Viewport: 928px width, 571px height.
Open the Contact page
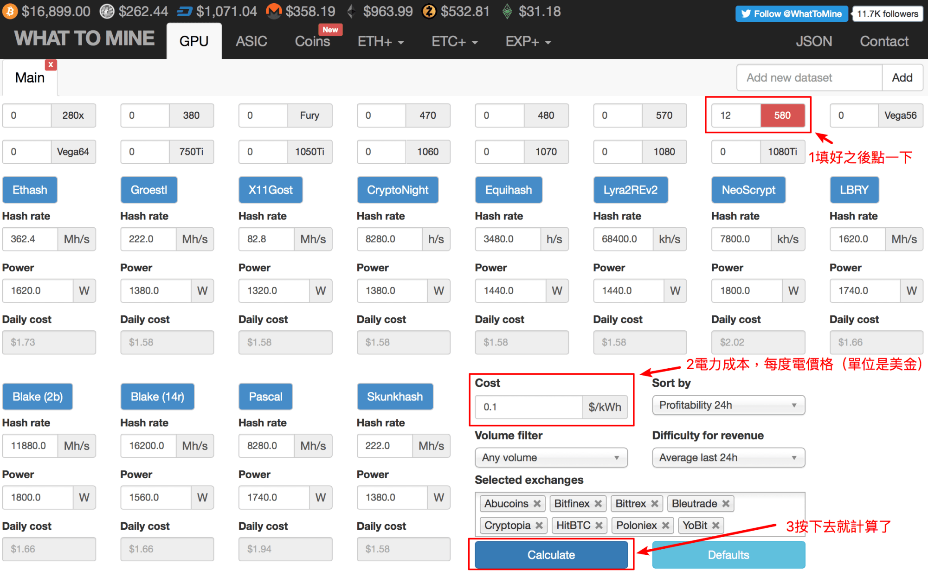(x=884, y=41)
